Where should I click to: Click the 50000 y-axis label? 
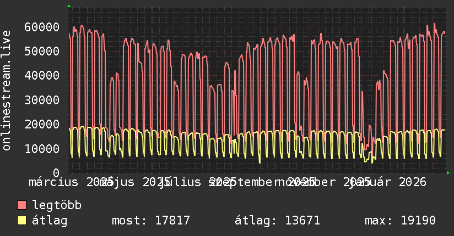click(x=42, y=52)
